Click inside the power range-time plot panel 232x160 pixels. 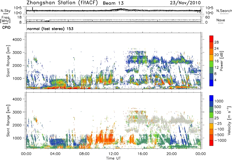113,61
